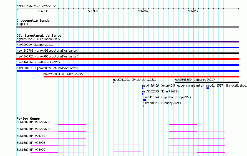
Task: Click the DGV Structural Variants track heading
Action: tap(39, 36)
